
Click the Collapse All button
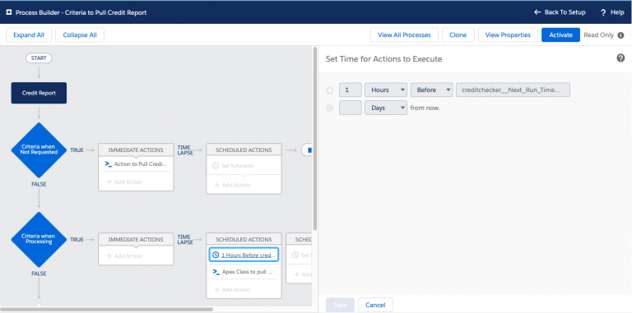tap(80, 35)
